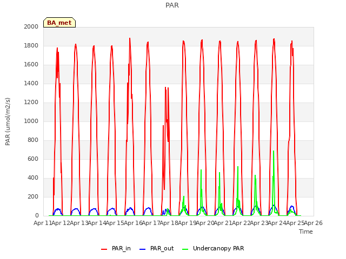
Task: Click the 1200 y-axis tick label
Action: pos(31,102)
